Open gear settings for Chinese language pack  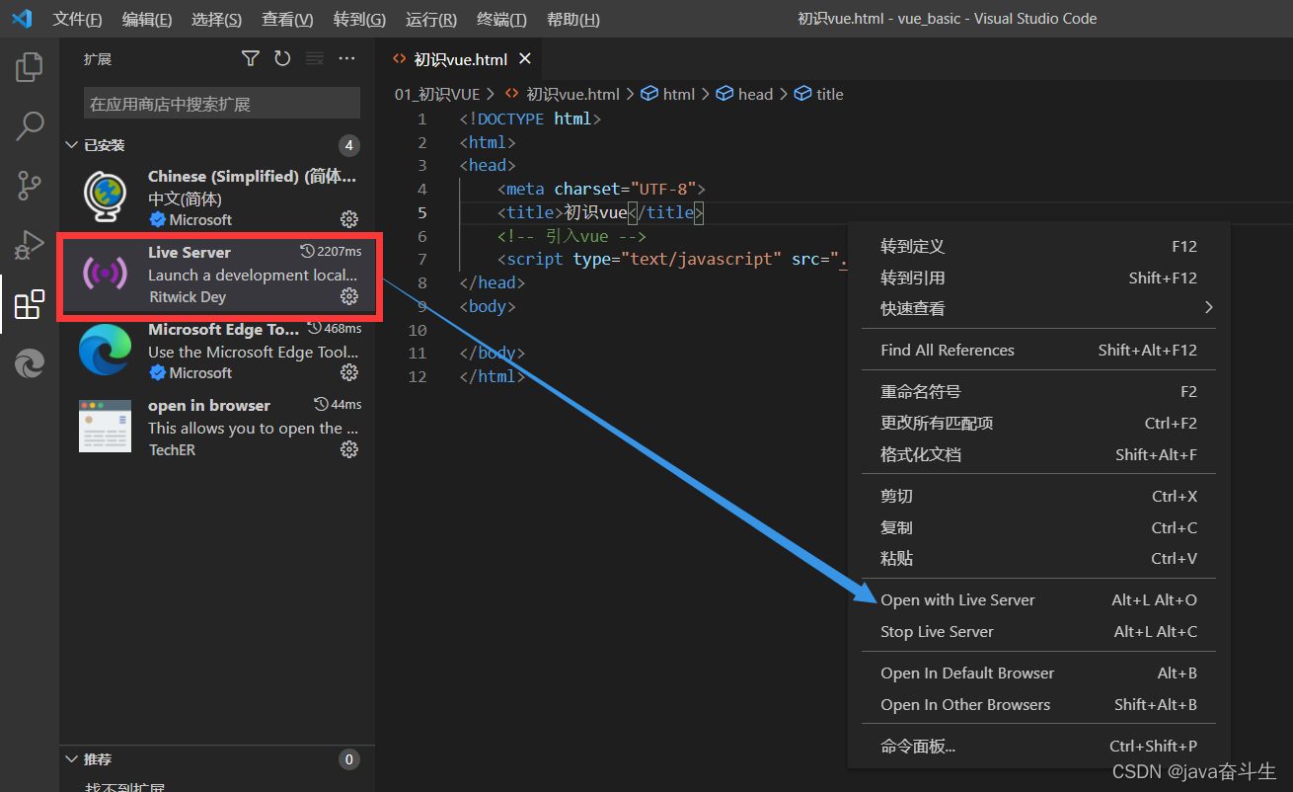coord(349,219)
